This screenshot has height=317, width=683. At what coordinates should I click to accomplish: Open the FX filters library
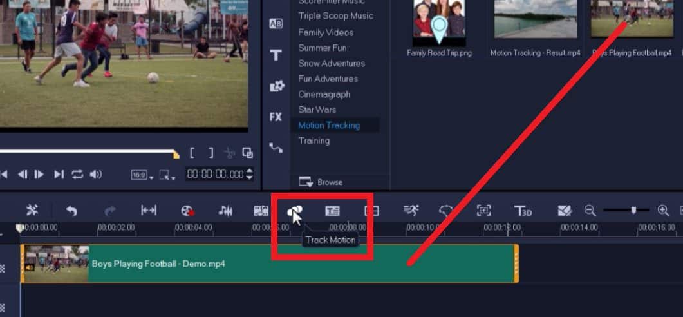[276, 117]
